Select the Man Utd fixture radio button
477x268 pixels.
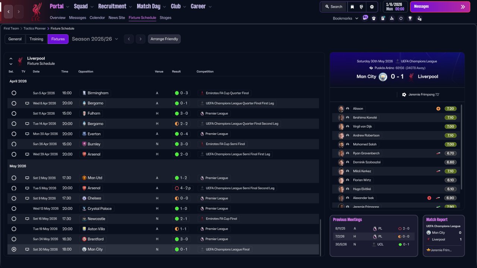(14, 178)
